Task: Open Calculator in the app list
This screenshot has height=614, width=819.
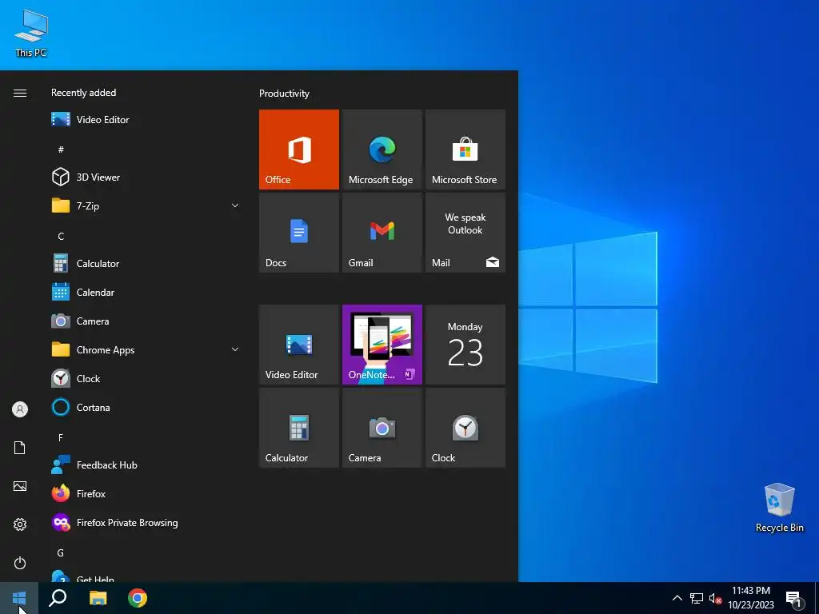Action: (x=146, y=264)
